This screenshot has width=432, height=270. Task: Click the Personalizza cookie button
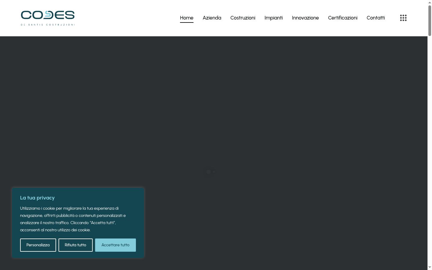click(38, 245)
